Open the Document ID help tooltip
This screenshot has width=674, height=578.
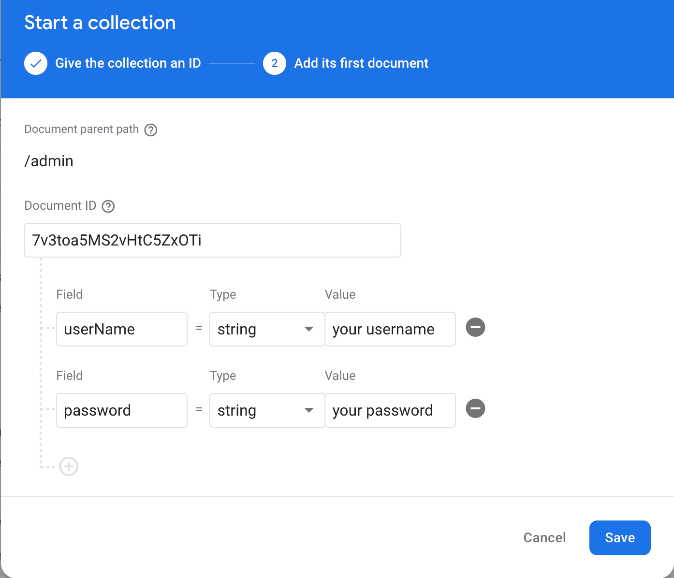(x=108, y=206)
